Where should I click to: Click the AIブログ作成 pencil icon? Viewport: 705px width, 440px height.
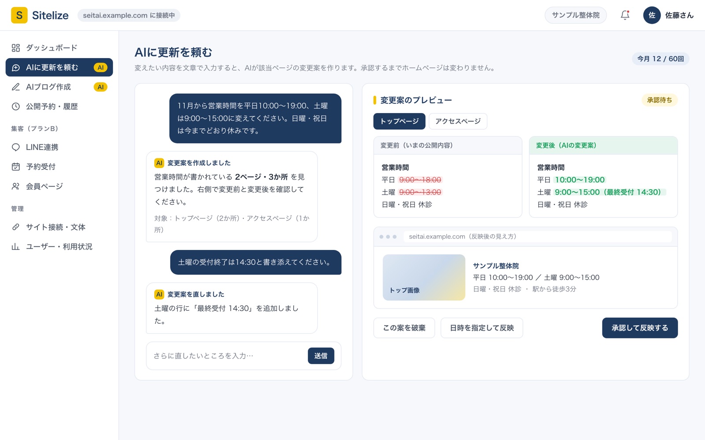(x=16, y=87)
